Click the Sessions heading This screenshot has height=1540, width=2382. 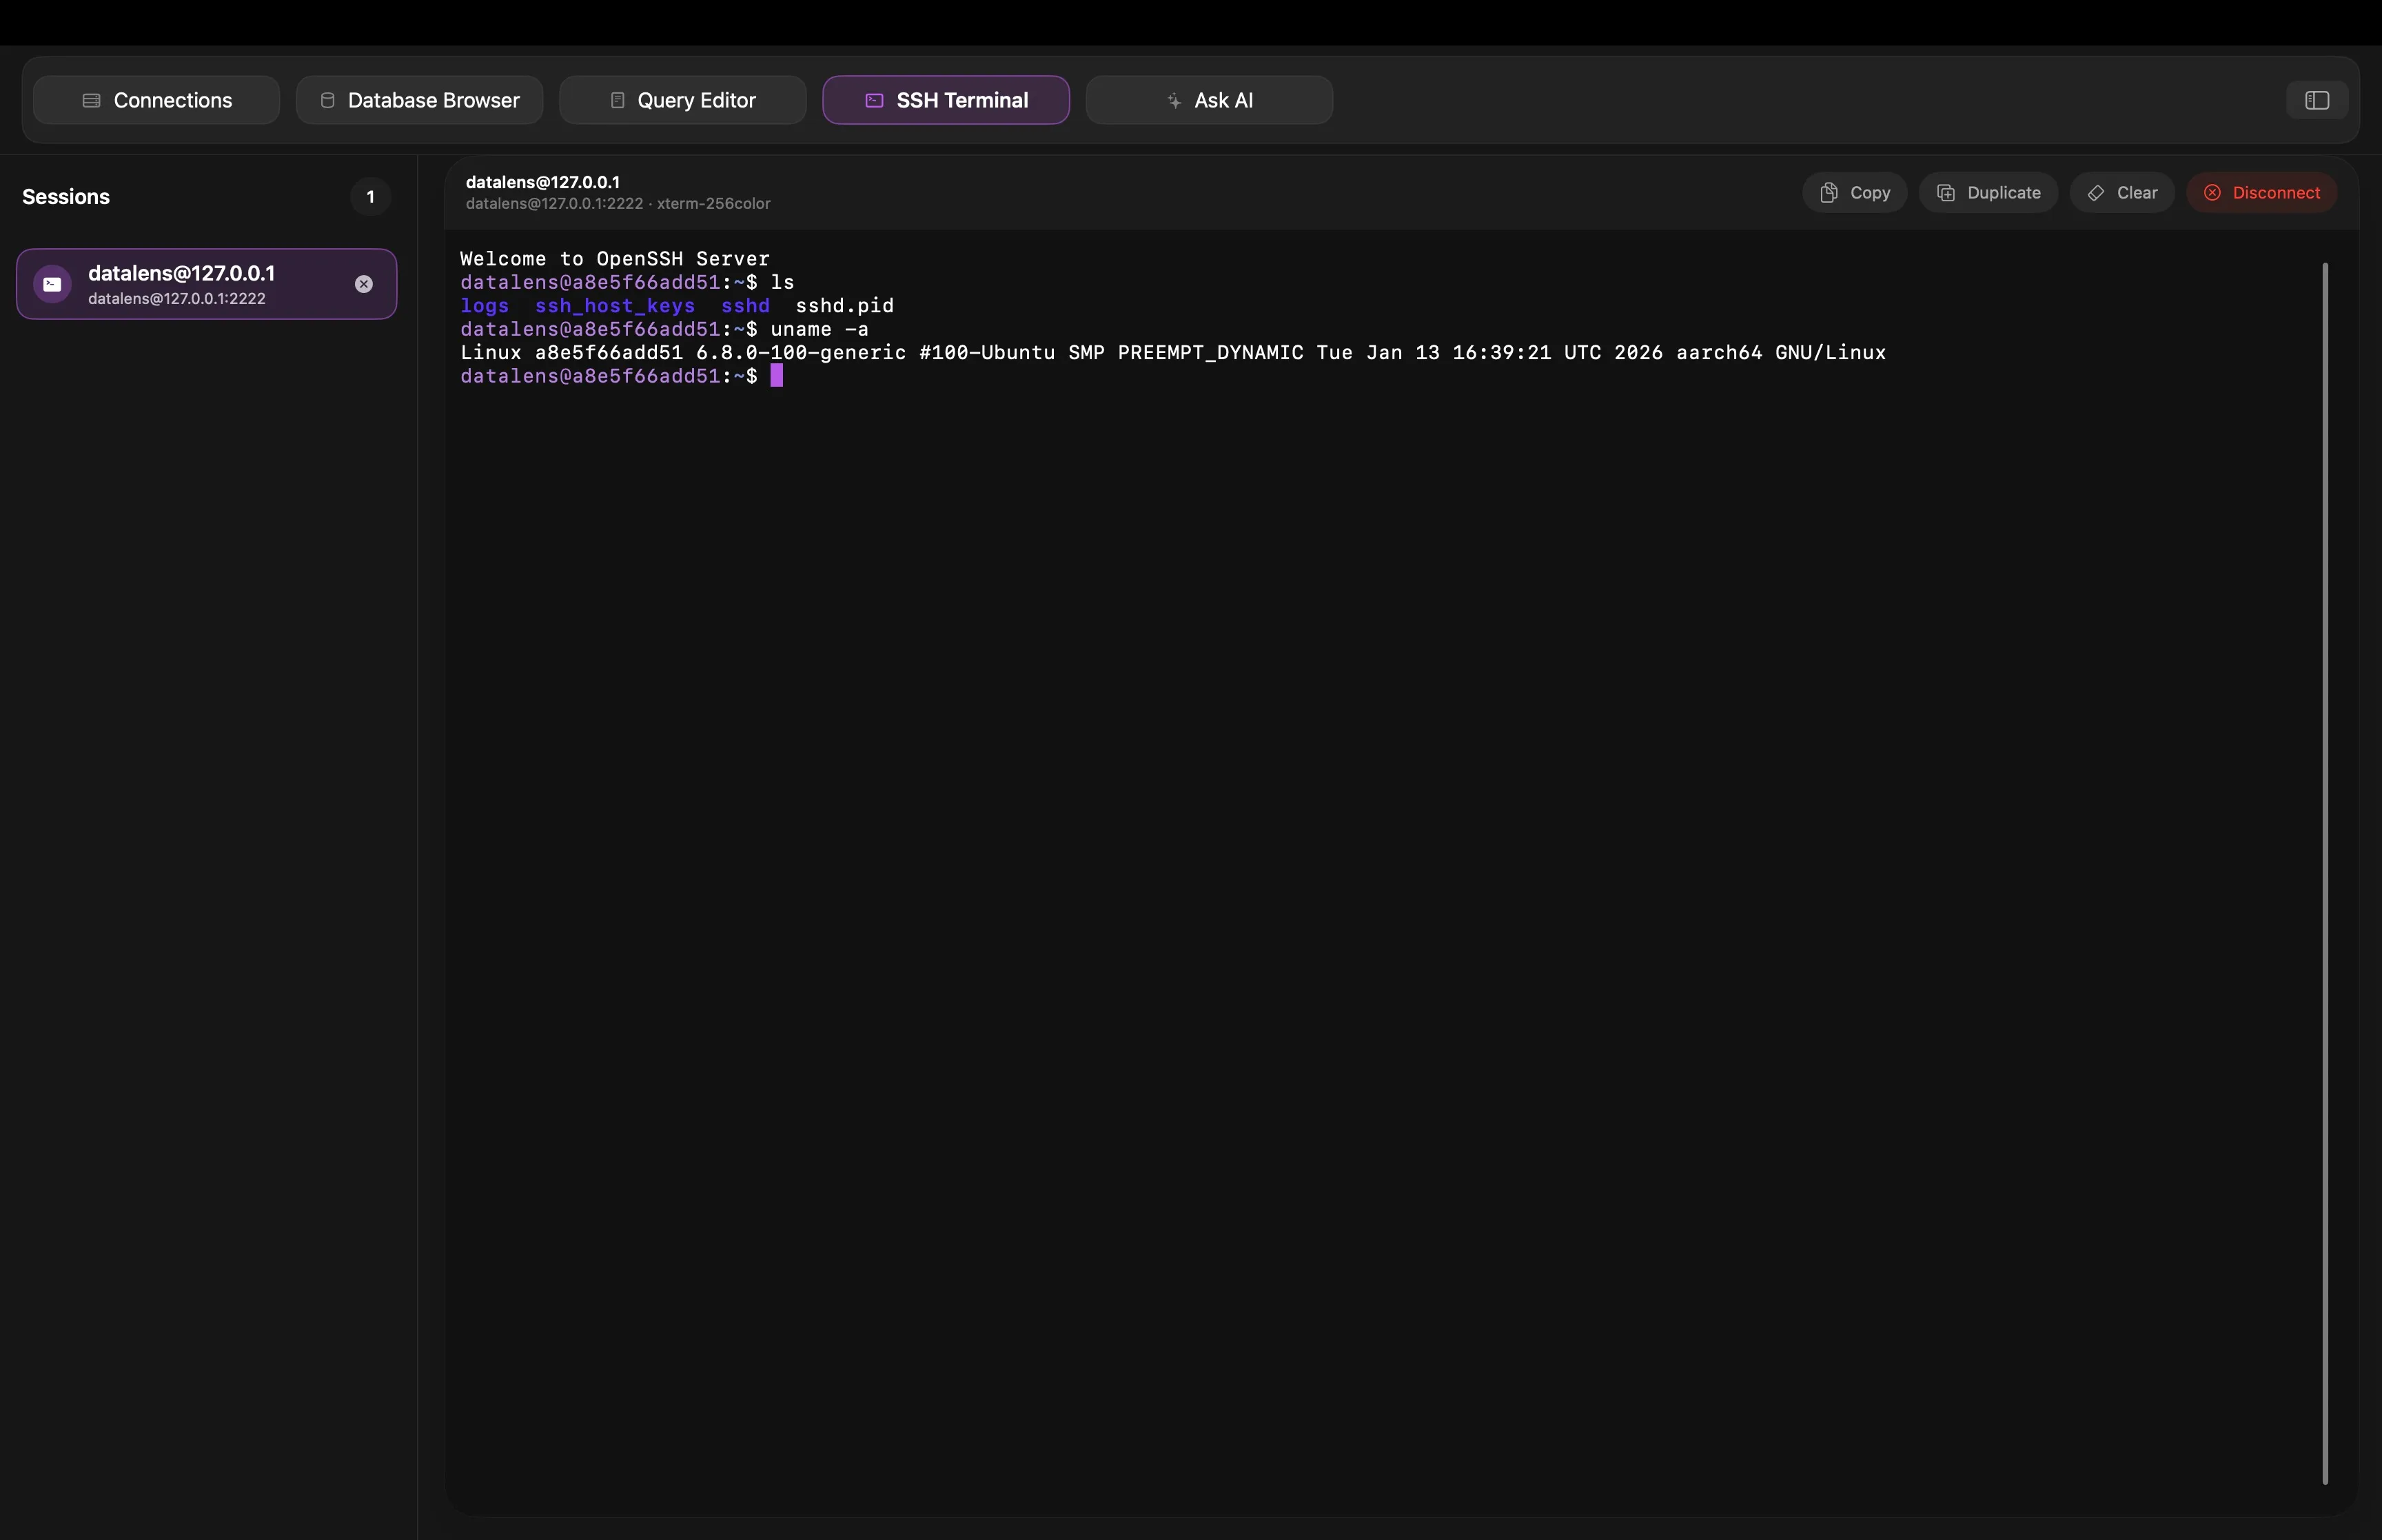66,197
